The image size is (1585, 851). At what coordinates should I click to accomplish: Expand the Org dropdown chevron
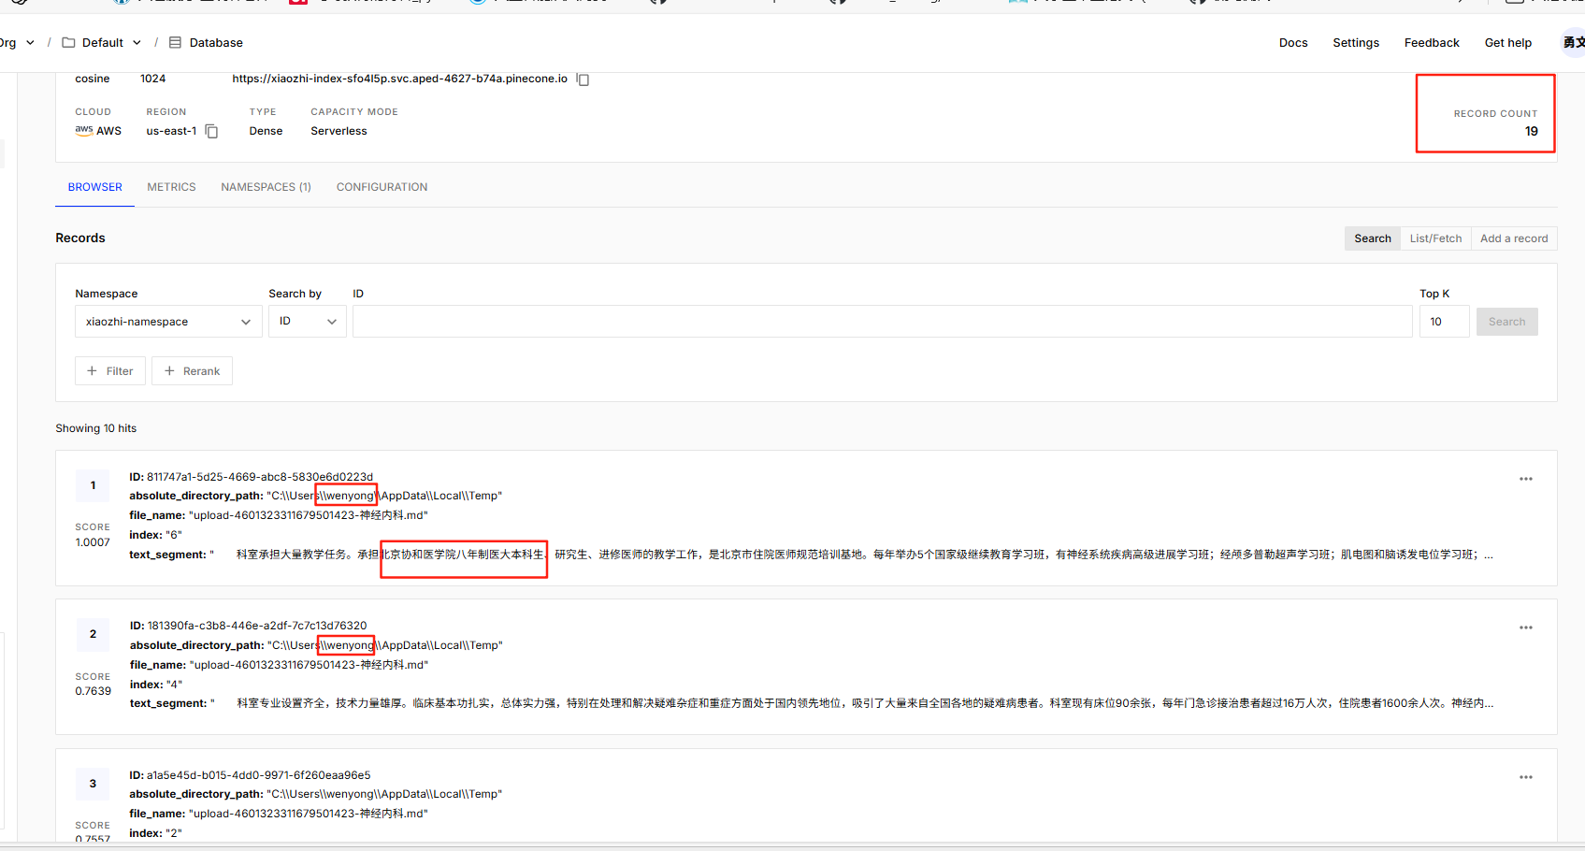click(x=30, y=42)
